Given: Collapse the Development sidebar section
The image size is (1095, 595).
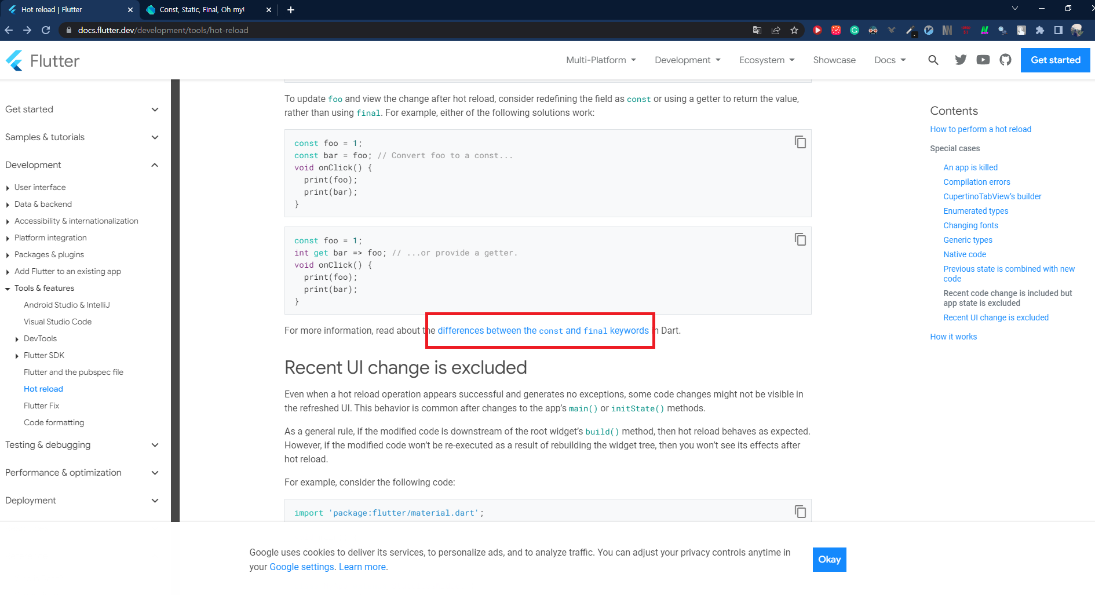Looking at the screenshot, I should tap(82, 165).
